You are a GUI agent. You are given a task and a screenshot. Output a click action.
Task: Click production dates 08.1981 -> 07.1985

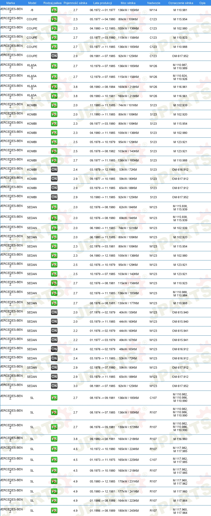click(x=103, y=386)
